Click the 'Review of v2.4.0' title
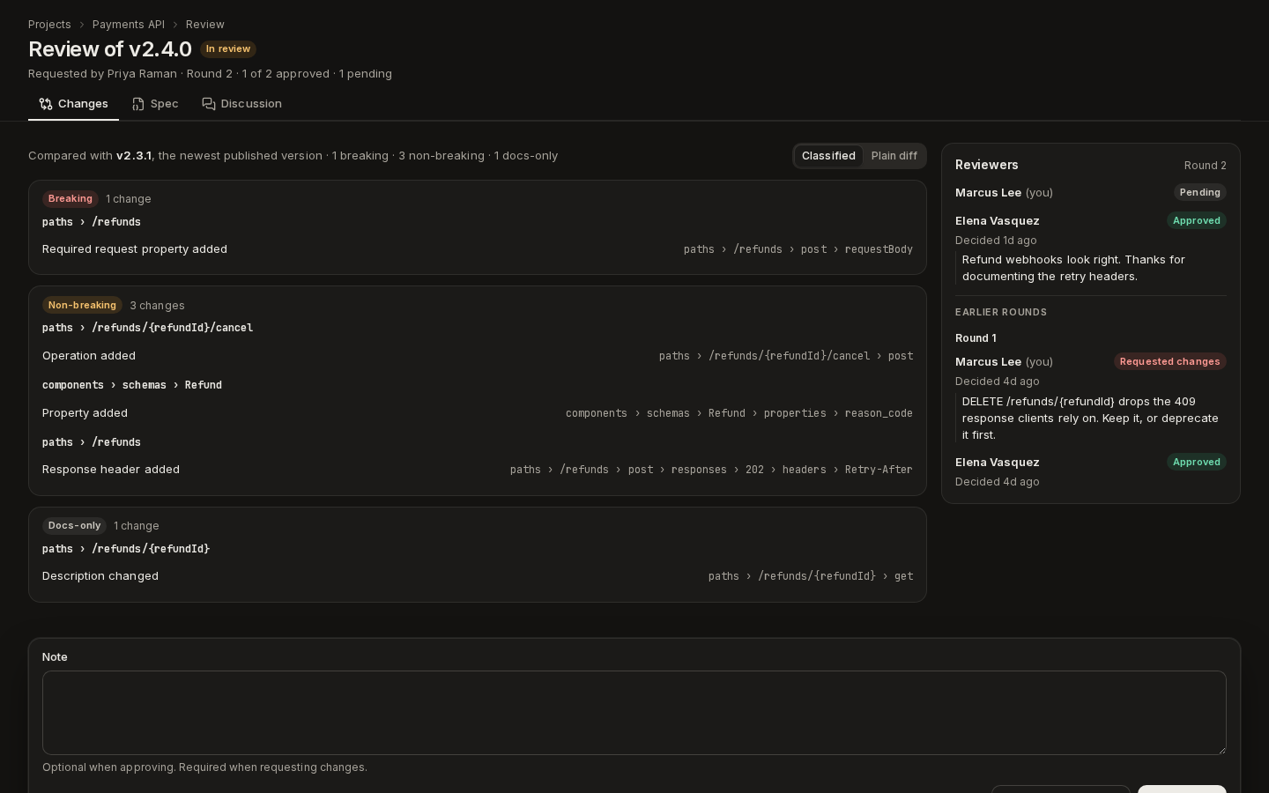Screen dimensions: 1269x793 (x=110, y=49)
